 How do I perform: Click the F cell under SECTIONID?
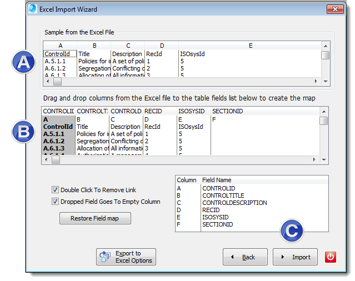[265, 119]
